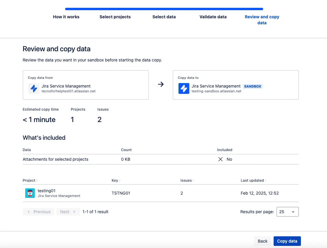This screenshot has height=248, width=327.
Task: Go to How it works step
Action: tap(66, 17)
